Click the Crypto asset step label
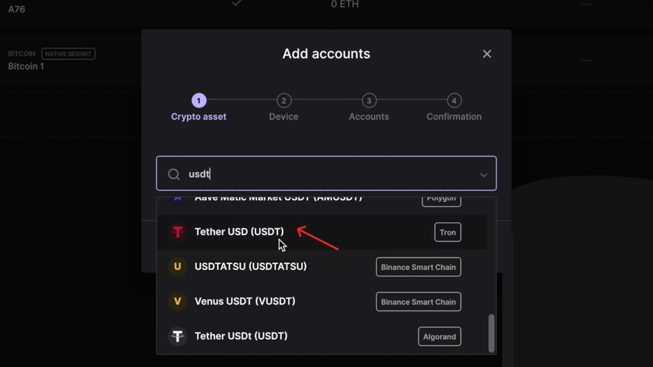Image resolution: width=653 pixels, height=367 pixels. click(199, 117)
